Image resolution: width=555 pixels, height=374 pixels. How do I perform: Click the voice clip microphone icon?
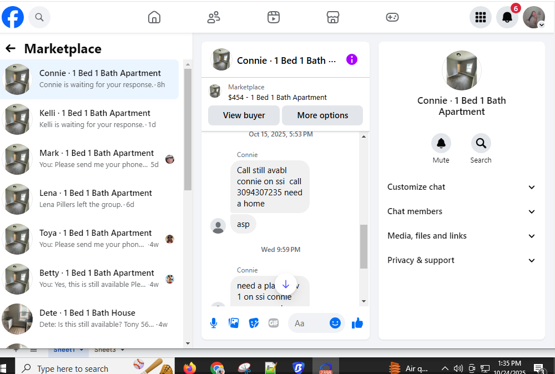pyautogui.click(x=214, y=323)
